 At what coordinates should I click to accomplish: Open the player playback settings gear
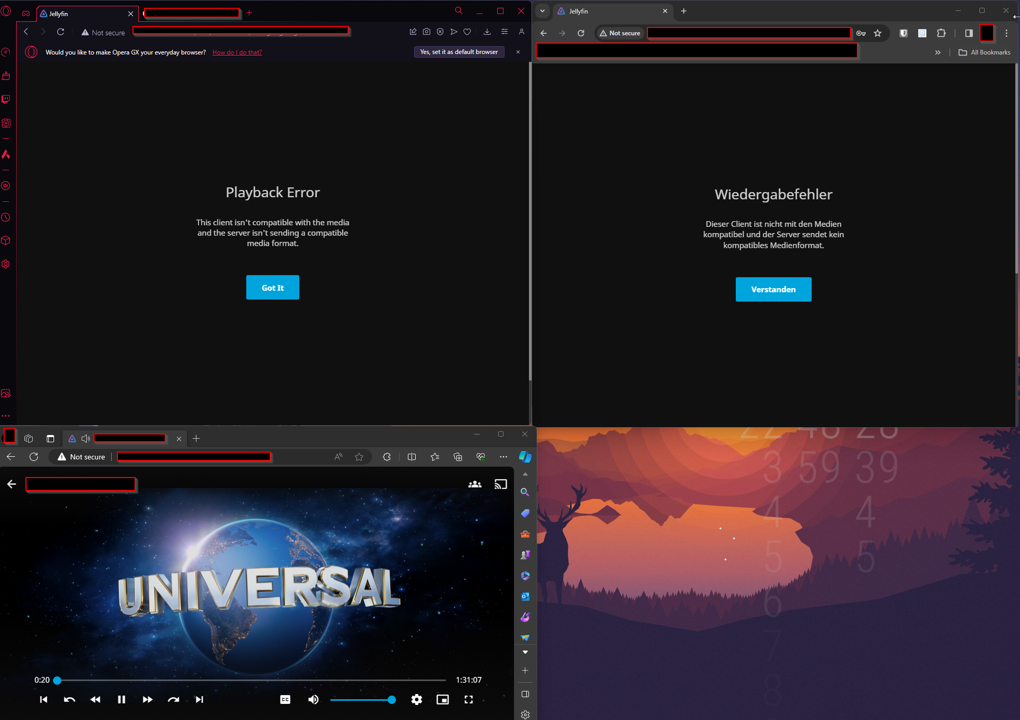(x=416, y=699)
